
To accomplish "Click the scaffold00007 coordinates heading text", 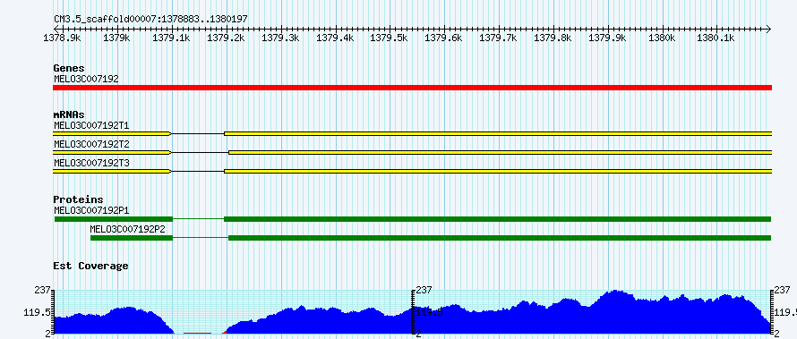I will coord(151,19).
